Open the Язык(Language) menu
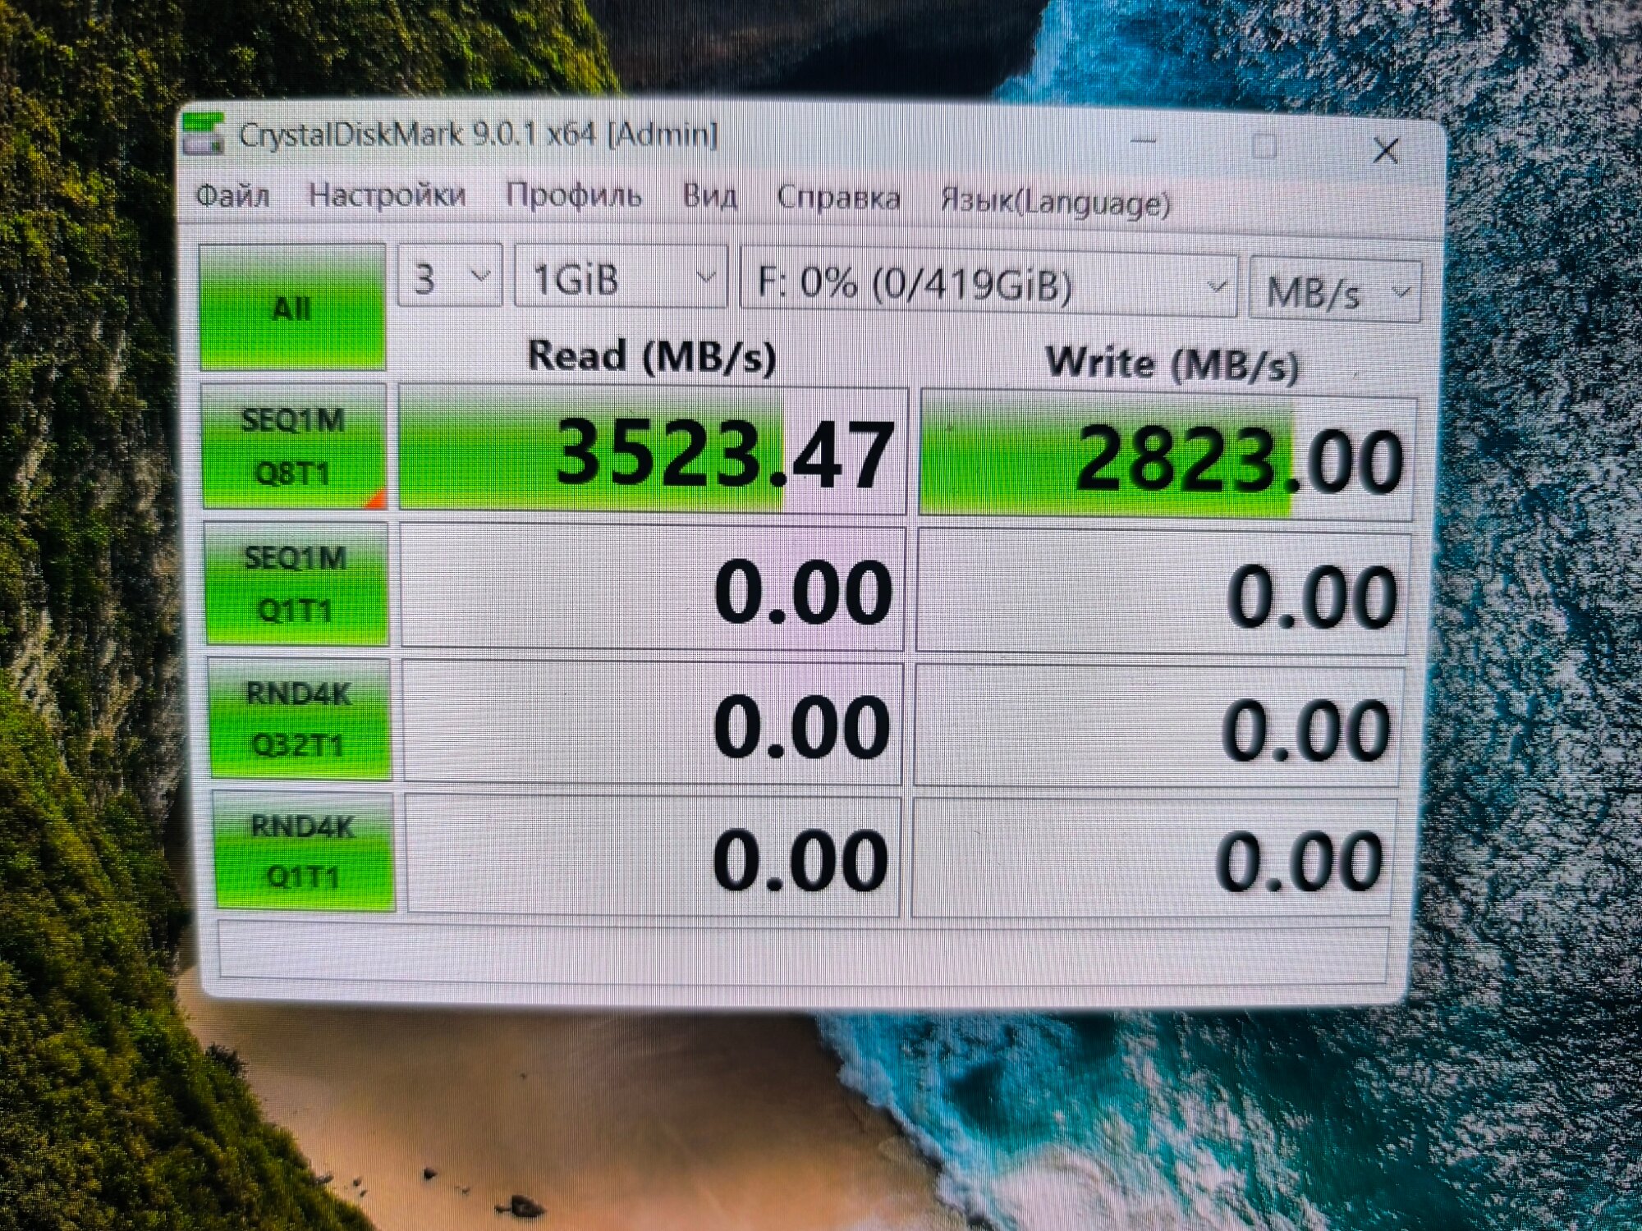The height and width of the screenshot is (1231, 1642). pyautogui.click(x=1056, y=202)
